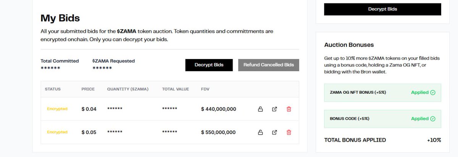Click the ZAMA OG NFT BONUS (+5%) row
The width and height of the screenshot is (458, 157).
382,93
